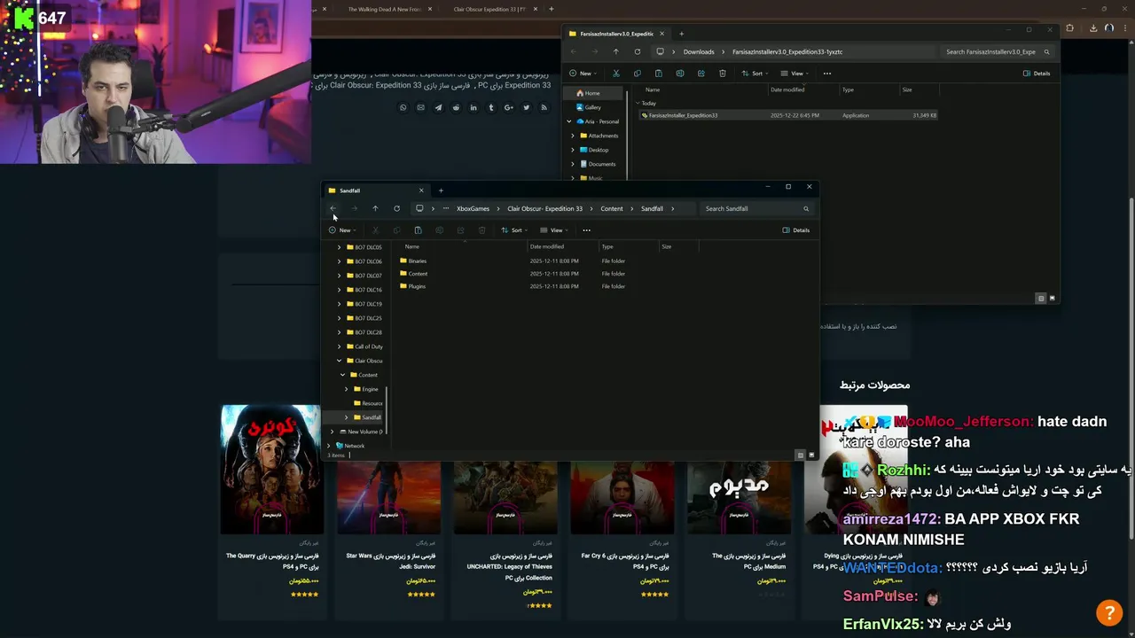Switch the Sandfall window to details view layout
This screenshot has height=638, width=1135.
click(x=800, y=455)
